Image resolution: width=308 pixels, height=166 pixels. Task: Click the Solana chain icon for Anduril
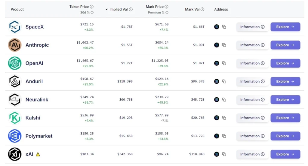coord(217,81)
